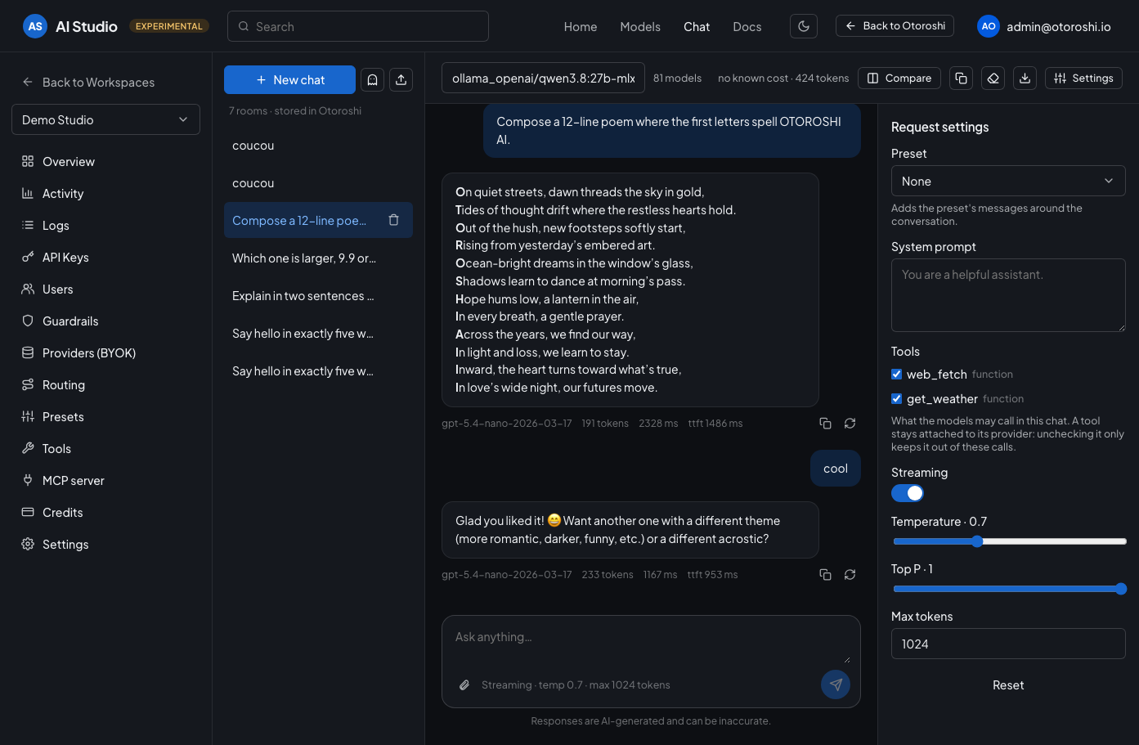Open Credits in sidebar
Screen dimensions: 1139x745
(x=105, y=513)
